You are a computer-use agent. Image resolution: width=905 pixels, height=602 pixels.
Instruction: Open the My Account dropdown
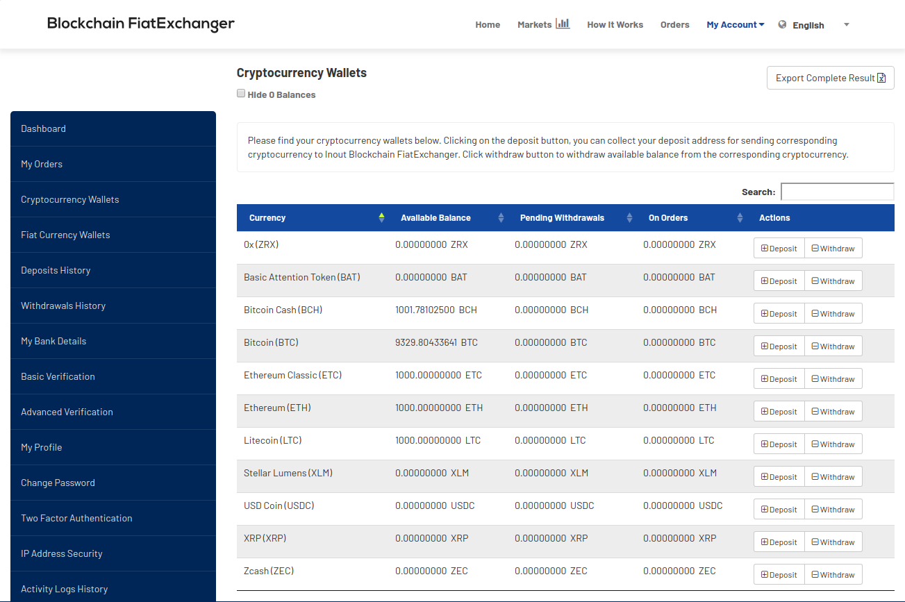pos(734,24)
